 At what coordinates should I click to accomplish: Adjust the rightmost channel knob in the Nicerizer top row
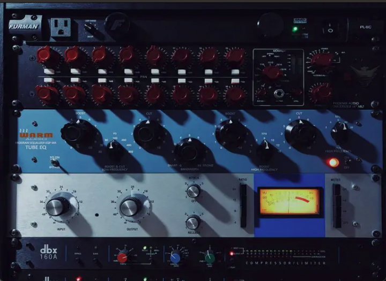pos(235,56)
